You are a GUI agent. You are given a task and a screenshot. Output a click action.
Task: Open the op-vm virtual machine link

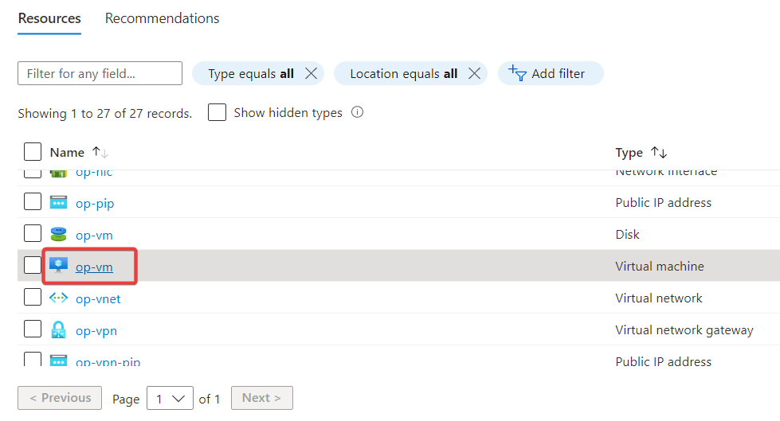tap(94, 267)
